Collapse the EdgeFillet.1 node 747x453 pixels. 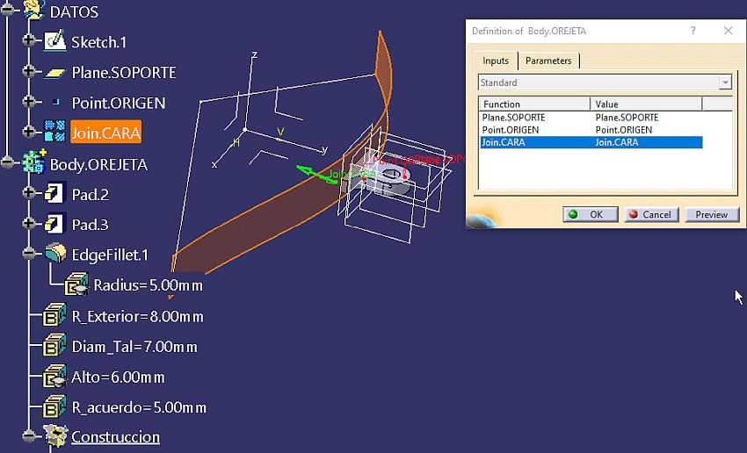click(x=29, y=254)
